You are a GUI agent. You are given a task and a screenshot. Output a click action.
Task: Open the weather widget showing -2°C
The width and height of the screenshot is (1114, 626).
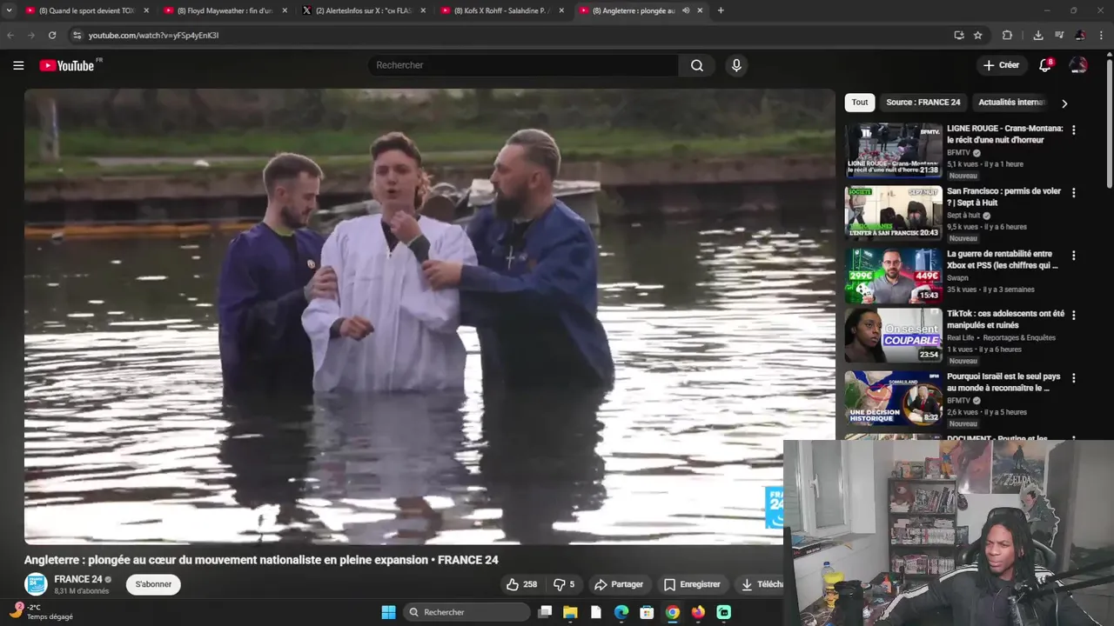[x=41, y=612]
